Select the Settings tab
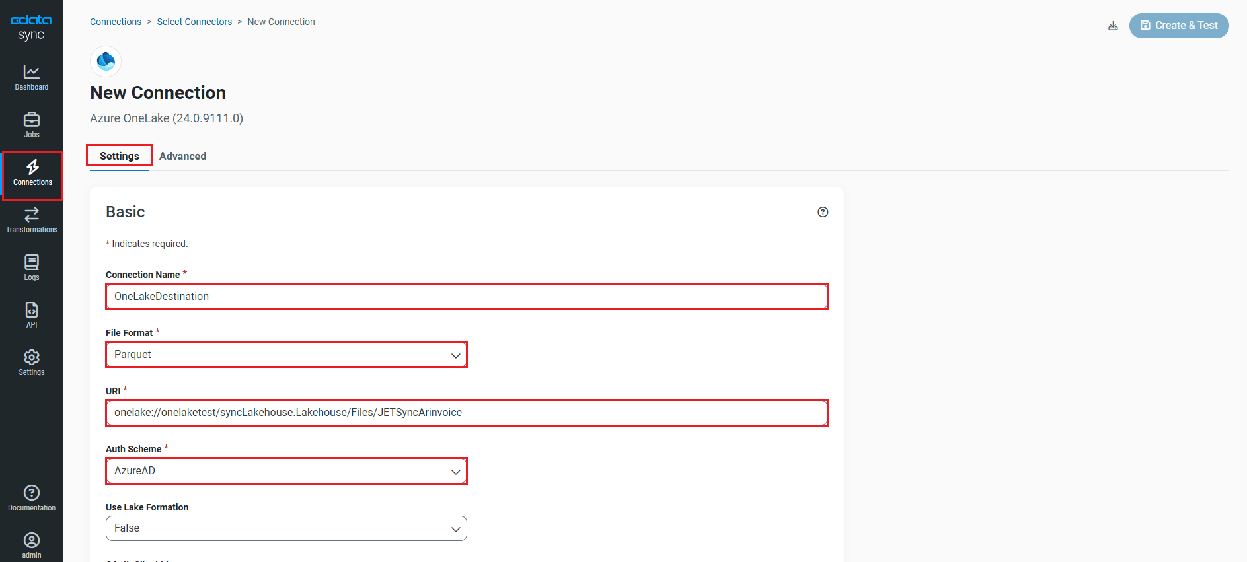Screen dimensions: 1247x562 [x=119, y=156]
